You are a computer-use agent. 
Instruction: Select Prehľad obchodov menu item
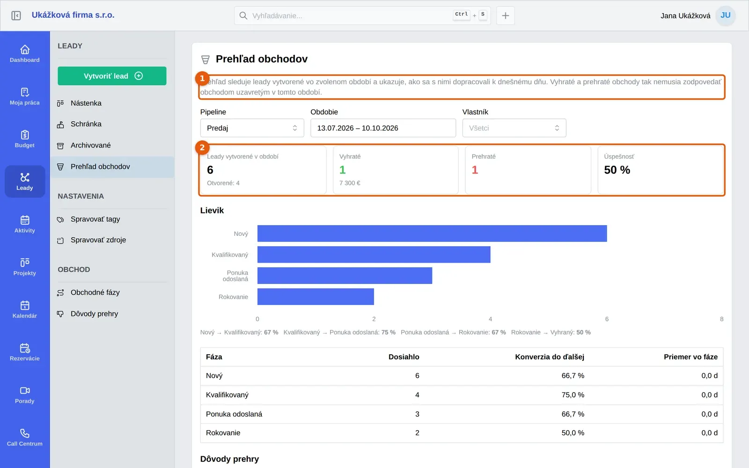pyautogui.click(x=112, y=167)
